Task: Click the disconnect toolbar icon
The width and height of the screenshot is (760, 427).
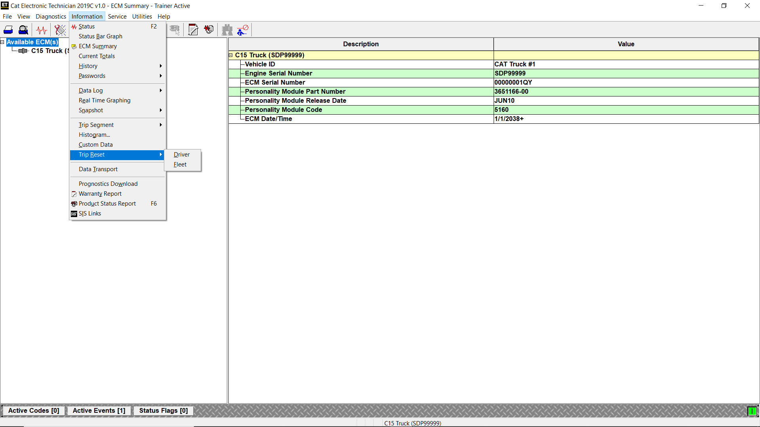Action: [242, 30]
